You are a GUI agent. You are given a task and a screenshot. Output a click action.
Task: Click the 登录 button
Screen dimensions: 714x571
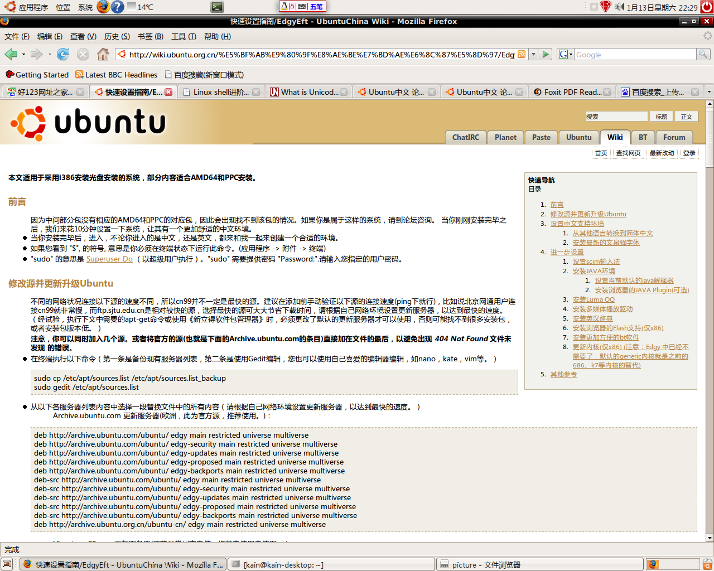tap(689, 153)
